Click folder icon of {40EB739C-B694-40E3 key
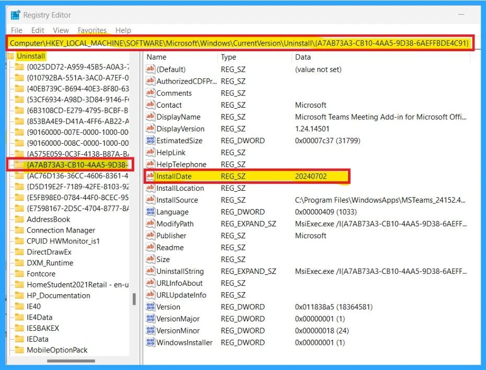 tap(19, 89)
